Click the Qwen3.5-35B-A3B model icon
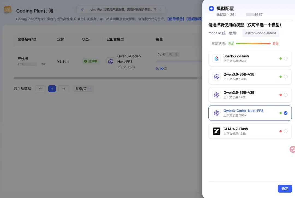Image resolution: width=295 pixels, height=198 pixels. coord(217,95)
